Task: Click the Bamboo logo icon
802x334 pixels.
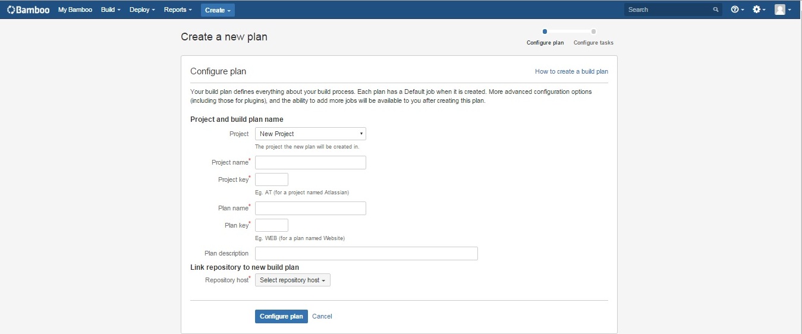Action: [x=11, y=10]
